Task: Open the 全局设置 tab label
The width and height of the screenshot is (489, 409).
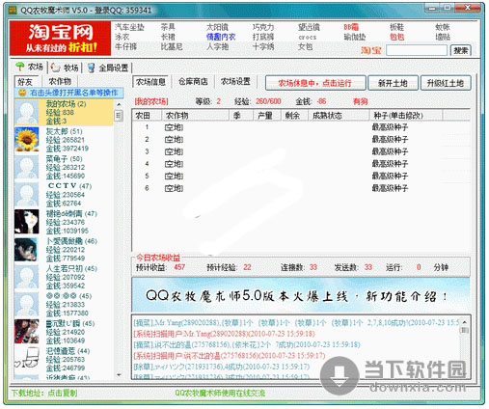Action: click(114, 68)
